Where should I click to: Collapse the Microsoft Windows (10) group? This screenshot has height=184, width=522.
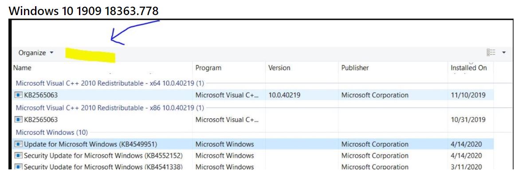click(x=51, y=133)
